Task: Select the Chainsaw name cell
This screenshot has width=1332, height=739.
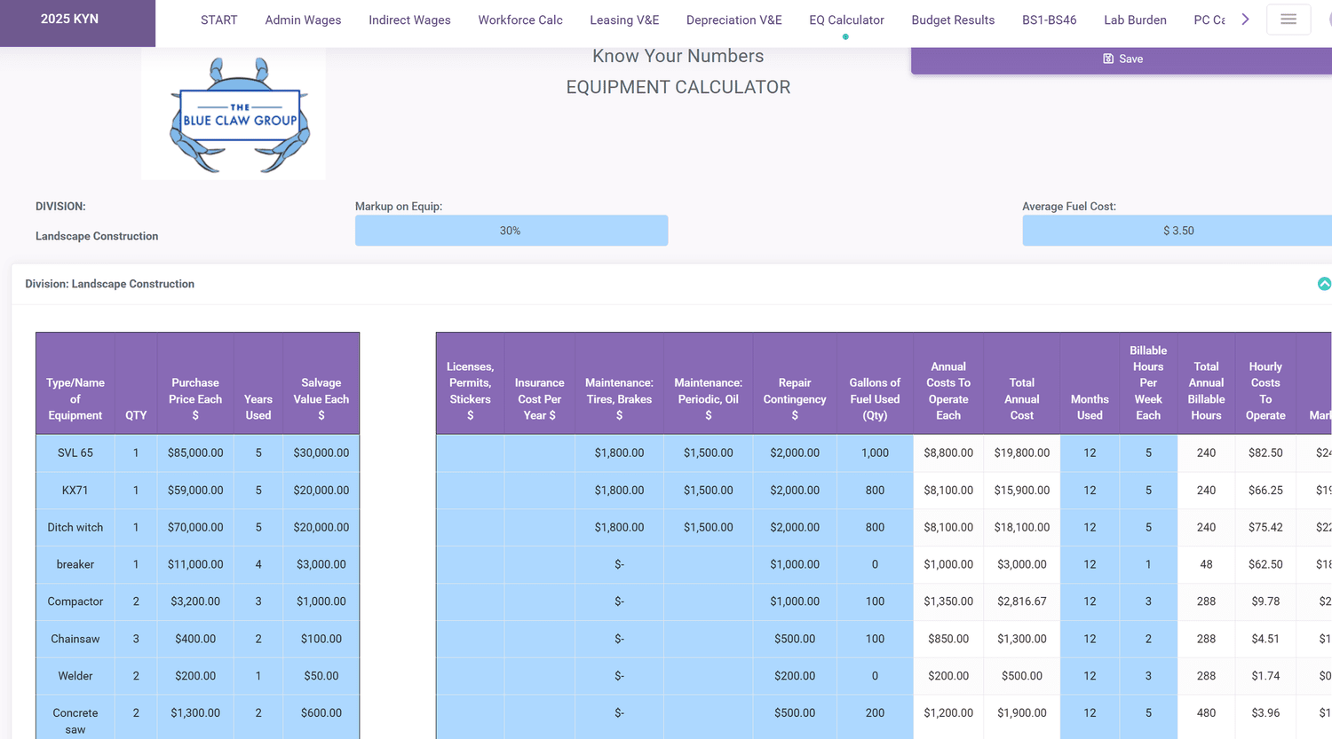Action: pyautogui.click(x=75, y=640)
